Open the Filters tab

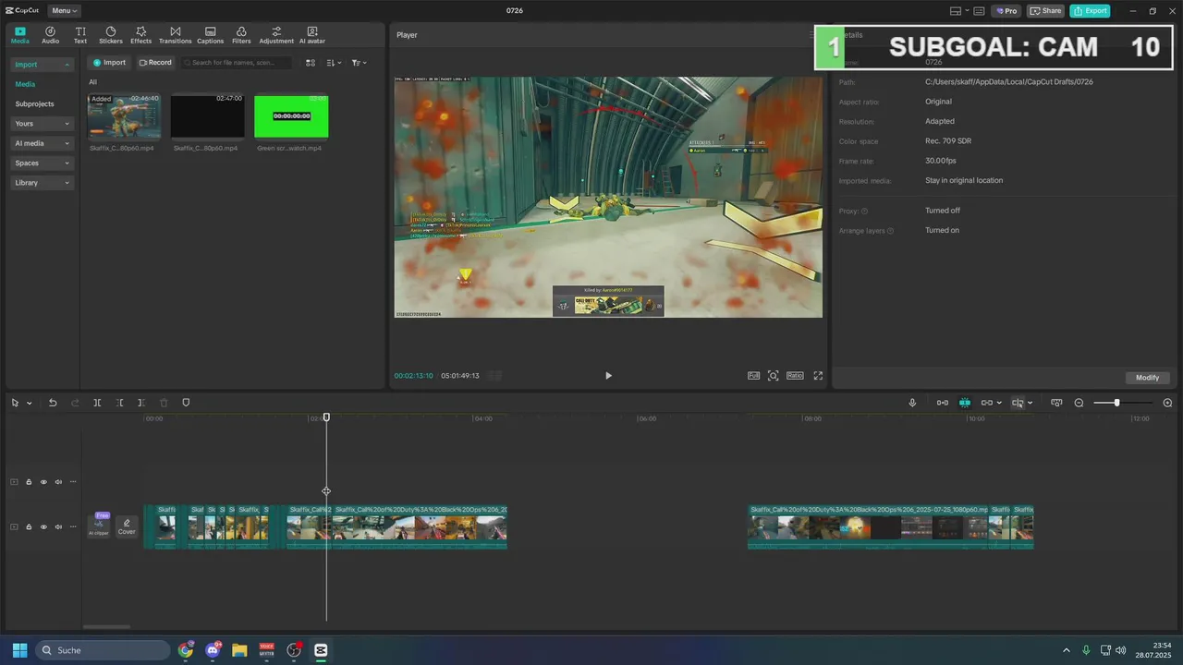tap(241, 35)
